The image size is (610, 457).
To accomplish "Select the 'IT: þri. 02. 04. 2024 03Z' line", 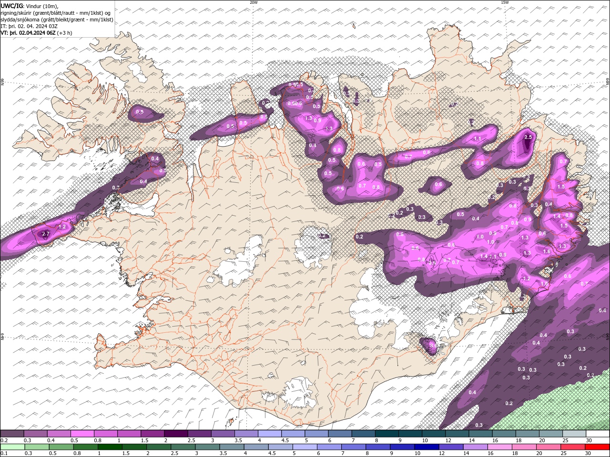I will [30, 26].
